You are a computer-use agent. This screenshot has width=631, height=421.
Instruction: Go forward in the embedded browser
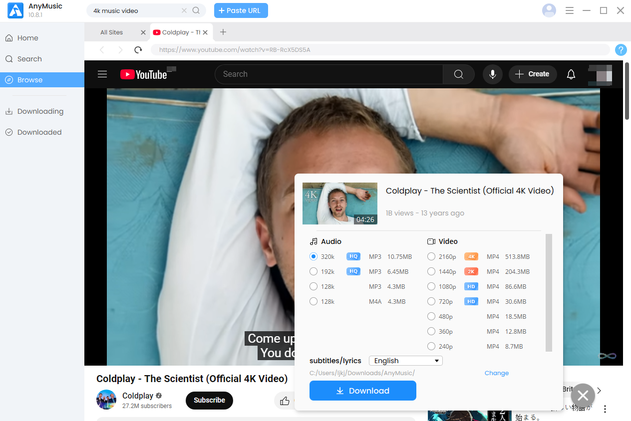pyautogui.click(x=120, y=50)
